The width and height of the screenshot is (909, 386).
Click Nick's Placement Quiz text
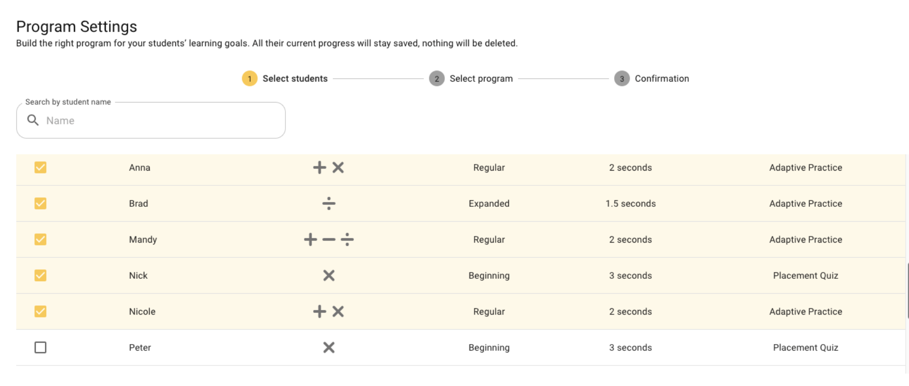[805, 275]
